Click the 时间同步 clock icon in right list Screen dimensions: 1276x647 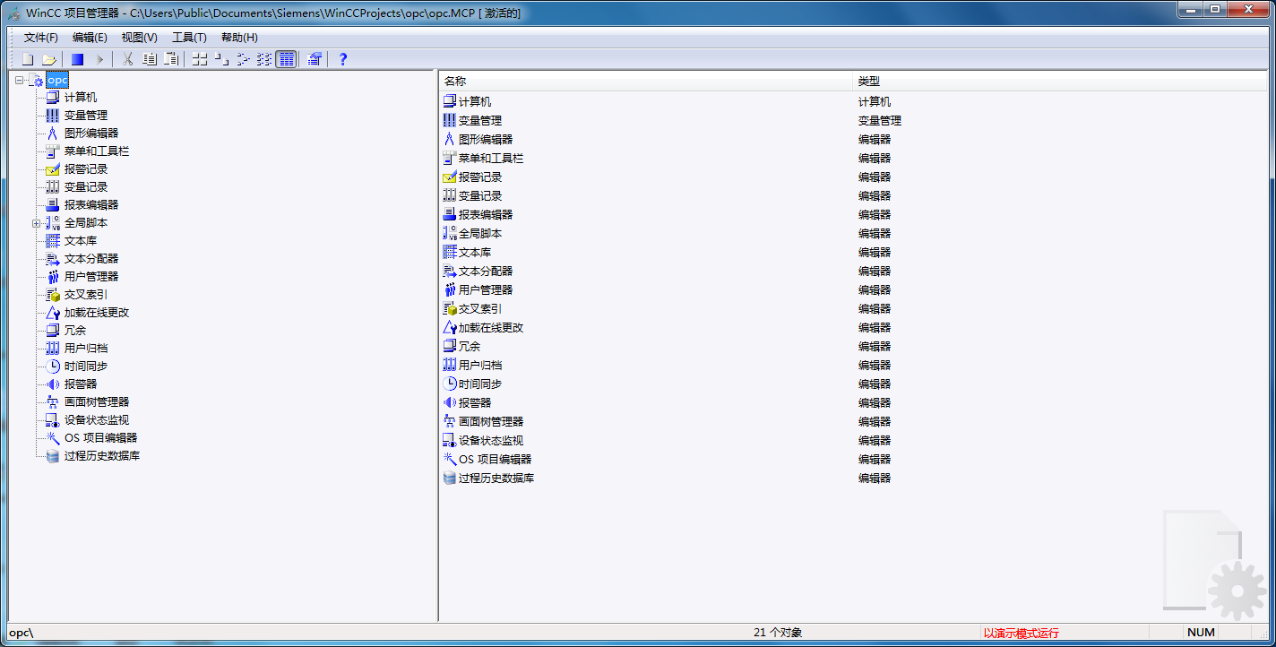pos(450,384)
